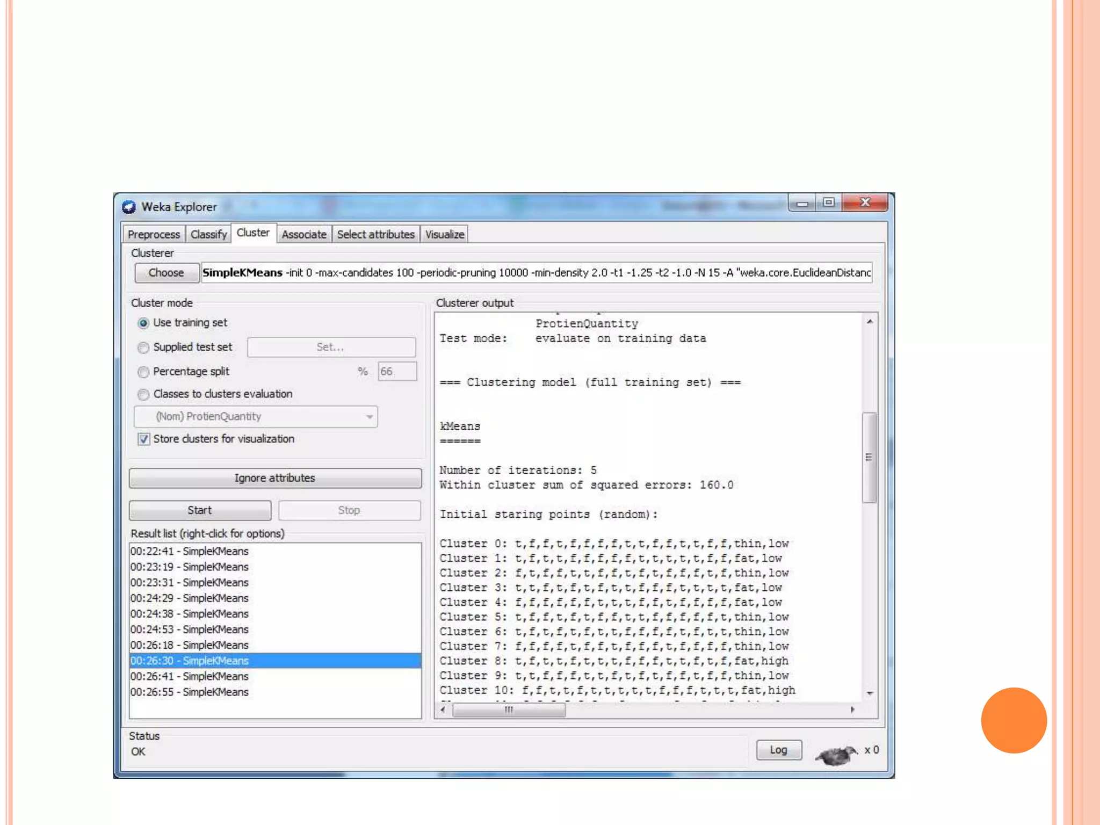Viewport: 1100px width, 825px height.
Task: Click the scroll-down arrow in Clusterer output
Action: (x=870, y=693)
